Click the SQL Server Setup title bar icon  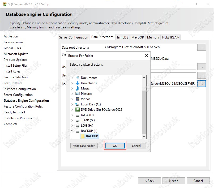[x=5, y=4]
